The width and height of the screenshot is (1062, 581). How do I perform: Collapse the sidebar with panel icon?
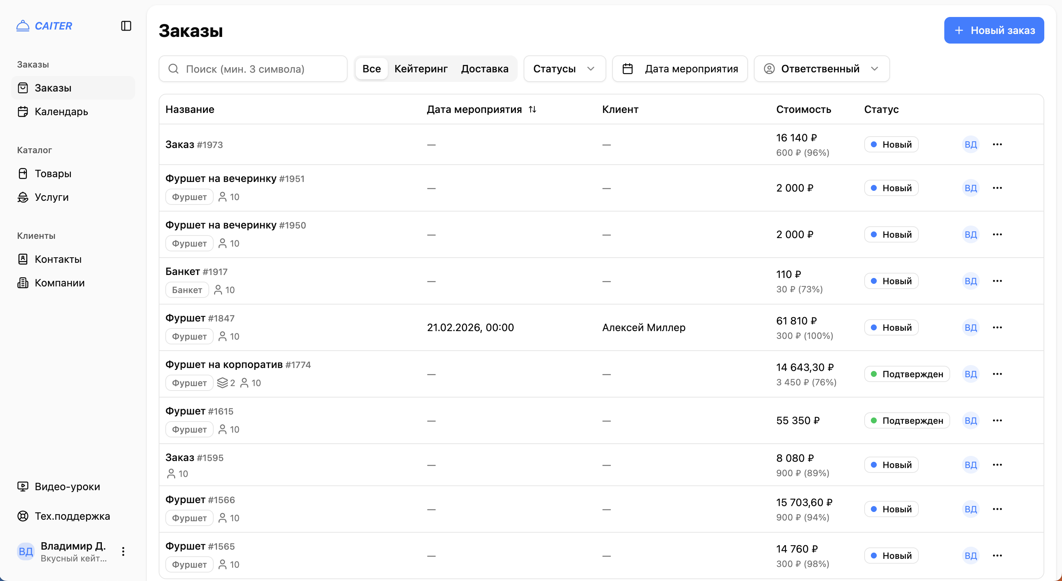coord(126,26)
